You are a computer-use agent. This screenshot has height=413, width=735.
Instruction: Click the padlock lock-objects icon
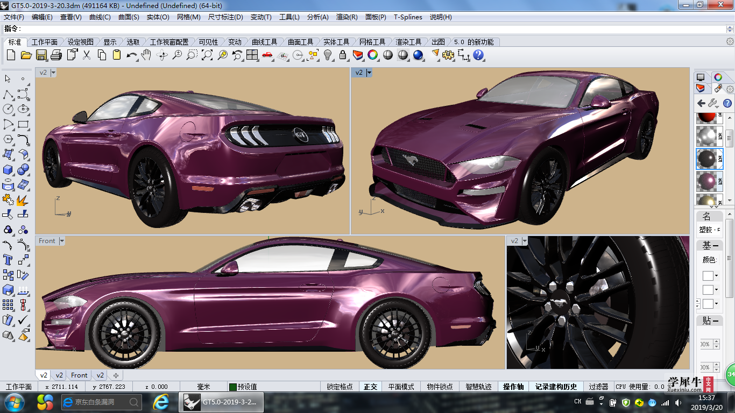pyautogui.click(x=343, y=55)
